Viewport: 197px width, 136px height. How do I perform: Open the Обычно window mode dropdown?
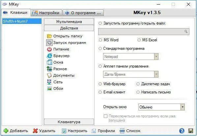(183, 107)
